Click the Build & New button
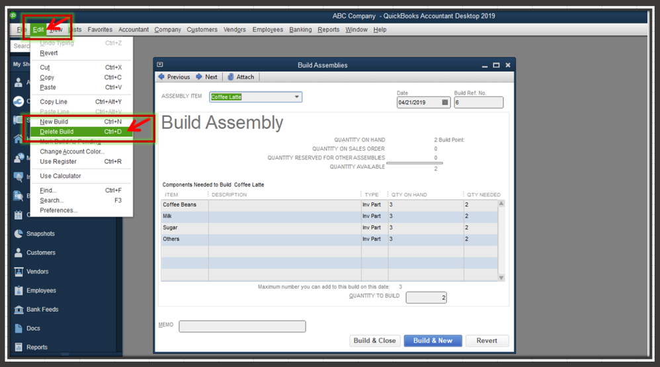This screenshot has width=660, height=367. (x=433, y=341)
